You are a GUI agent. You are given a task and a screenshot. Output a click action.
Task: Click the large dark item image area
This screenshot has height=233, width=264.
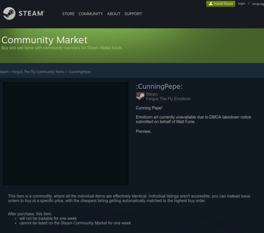65,133
